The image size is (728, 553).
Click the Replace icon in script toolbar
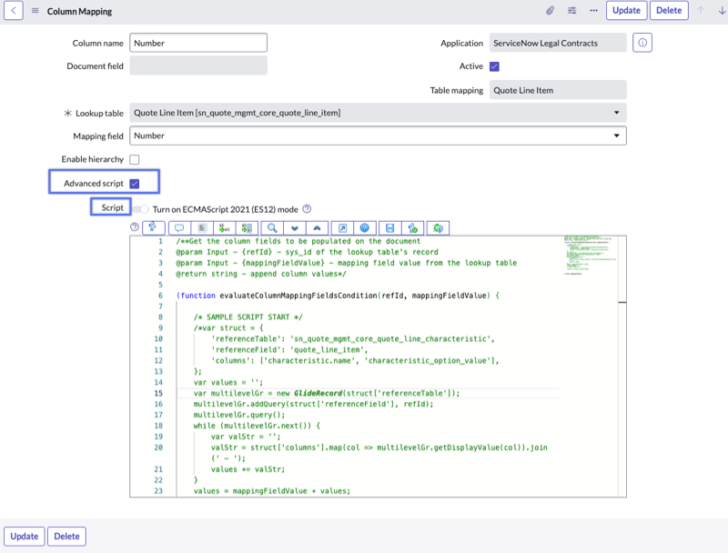[225, 227]
